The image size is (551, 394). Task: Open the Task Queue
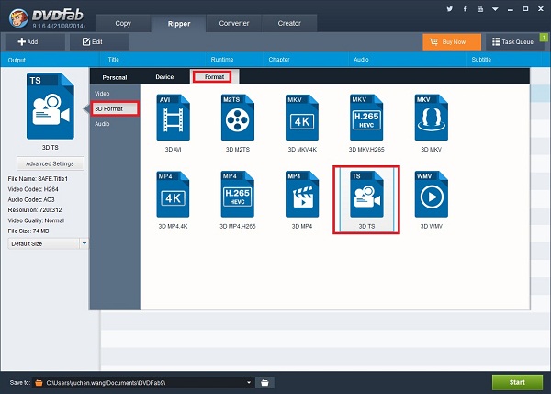click(513, 42)
